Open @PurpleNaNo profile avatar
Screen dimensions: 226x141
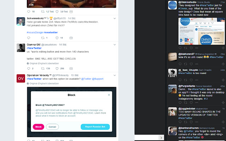click(x=172, y=89)
